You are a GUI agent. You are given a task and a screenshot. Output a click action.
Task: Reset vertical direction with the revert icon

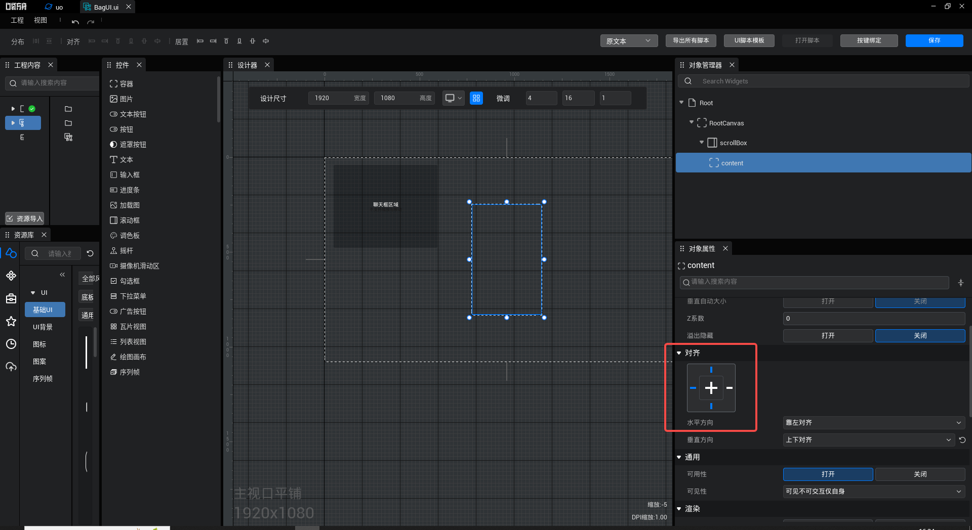click(x=962, y=440)
